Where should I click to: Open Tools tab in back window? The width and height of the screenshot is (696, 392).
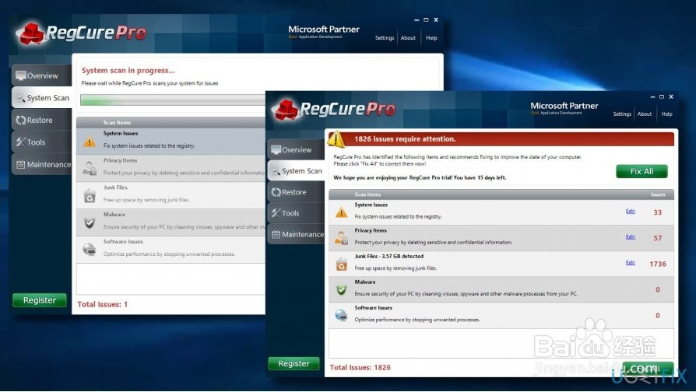tap(42, 142)
